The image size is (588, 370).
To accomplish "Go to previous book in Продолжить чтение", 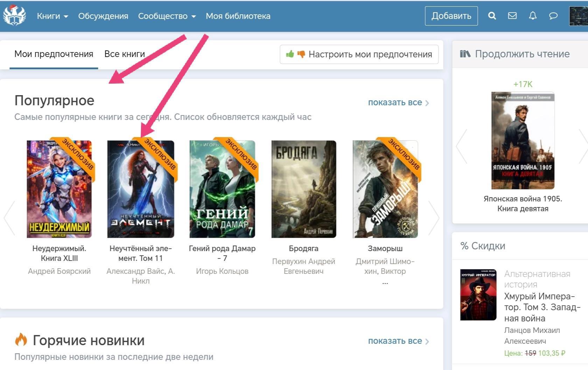I will pos(462,146).
